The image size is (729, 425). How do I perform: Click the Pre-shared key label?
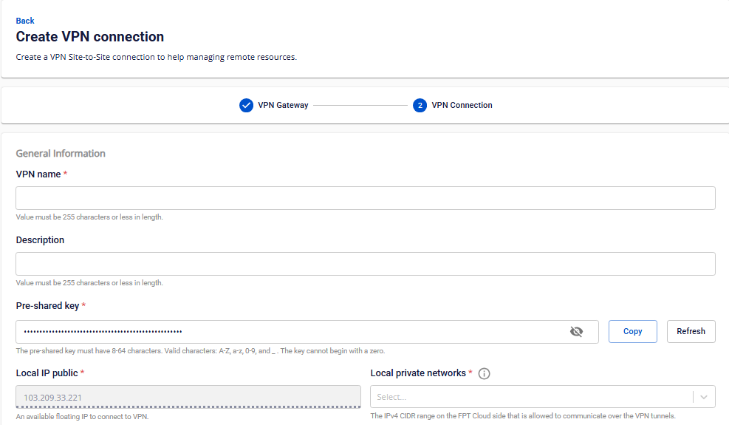point(47,306)
